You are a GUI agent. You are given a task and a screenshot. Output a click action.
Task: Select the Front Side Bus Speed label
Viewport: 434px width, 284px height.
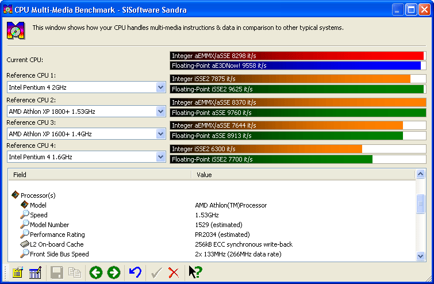tap(60, 254)
